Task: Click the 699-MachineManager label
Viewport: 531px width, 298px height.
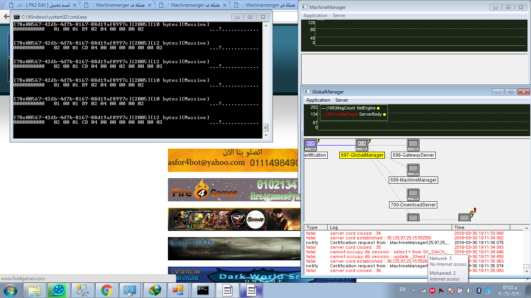Action: point(413,180)
